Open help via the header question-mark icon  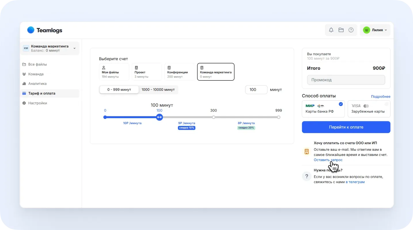coord(351,30)
